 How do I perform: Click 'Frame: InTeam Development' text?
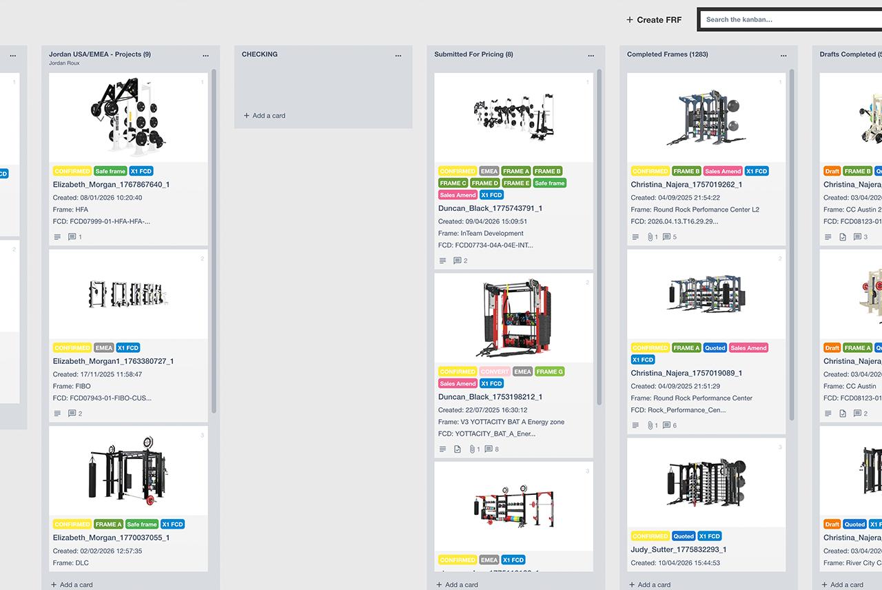point(481,234)
